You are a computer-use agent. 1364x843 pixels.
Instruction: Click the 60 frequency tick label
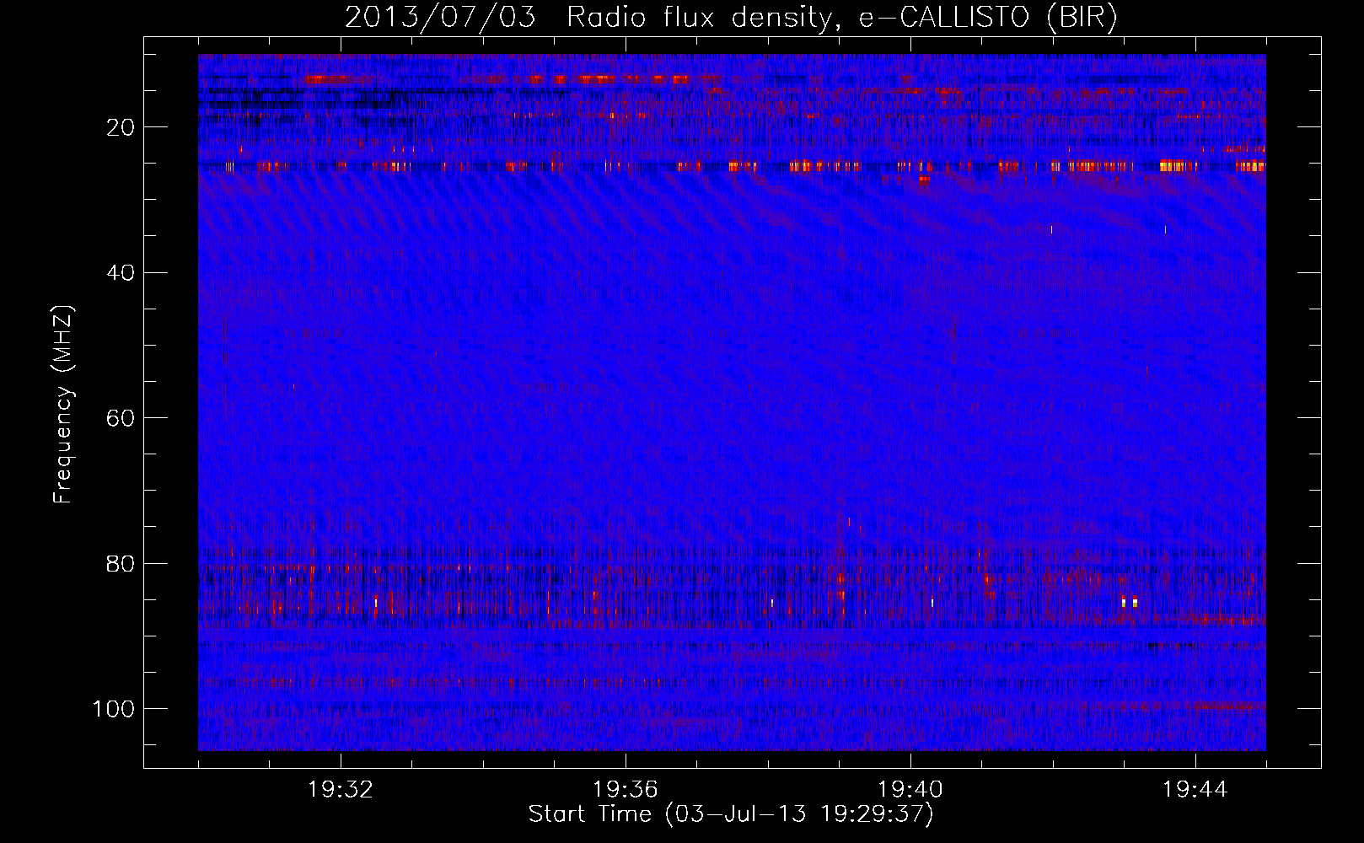pyautogui.click(x=121, y=418)
